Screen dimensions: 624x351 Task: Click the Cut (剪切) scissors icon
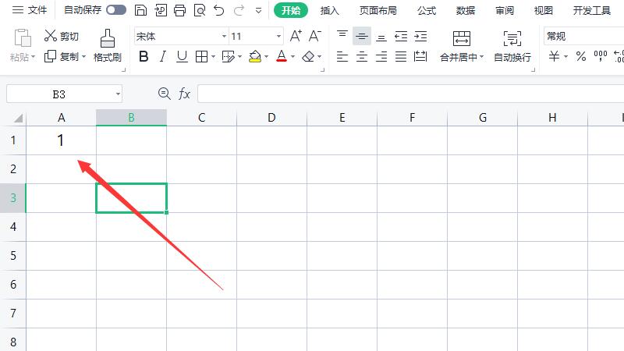[51, 36]
